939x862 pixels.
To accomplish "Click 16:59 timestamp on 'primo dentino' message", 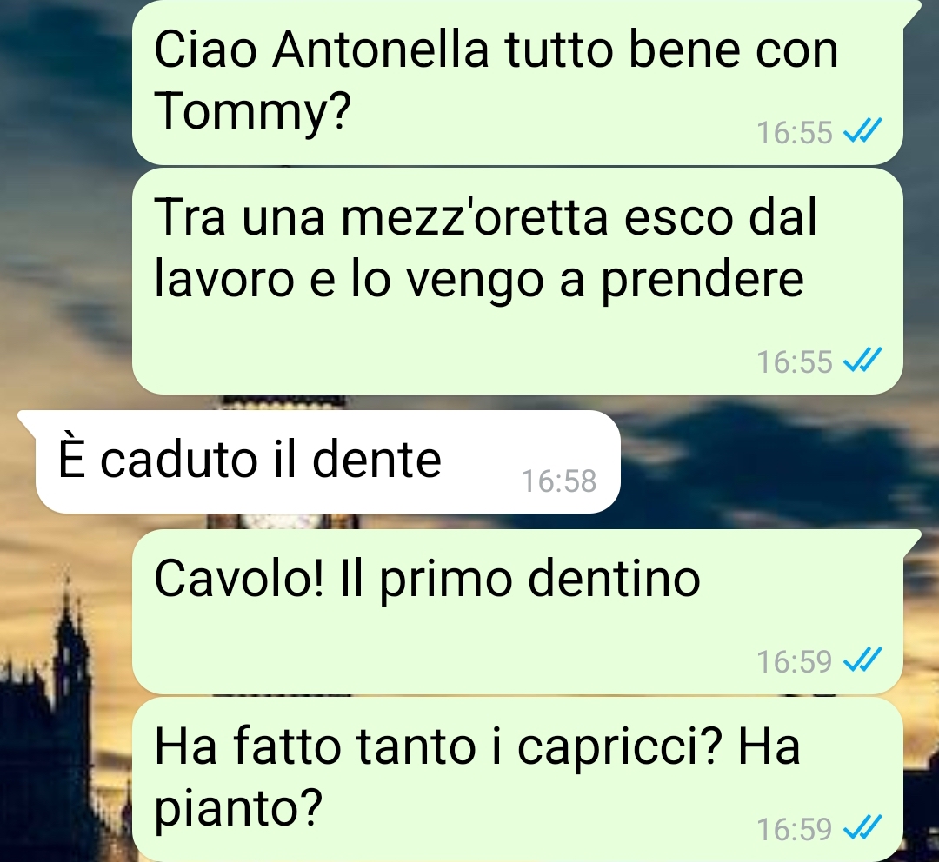I will [x=794, y=661].
